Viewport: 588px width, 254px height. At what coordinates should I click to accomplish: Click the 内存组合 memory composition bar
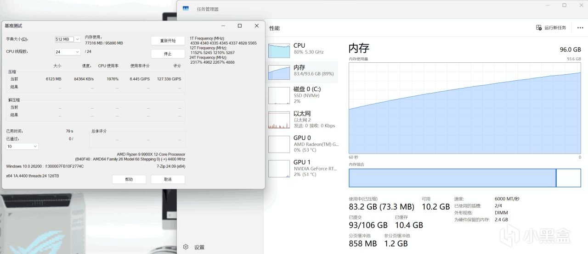[x=465, y=178]
